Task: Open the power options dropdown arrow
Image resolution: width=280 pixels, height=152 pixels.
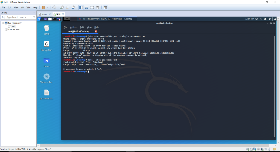Action: pos(47,7)
